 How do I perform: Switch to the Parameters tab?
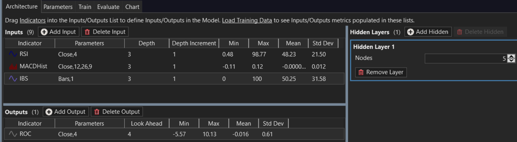58,7
